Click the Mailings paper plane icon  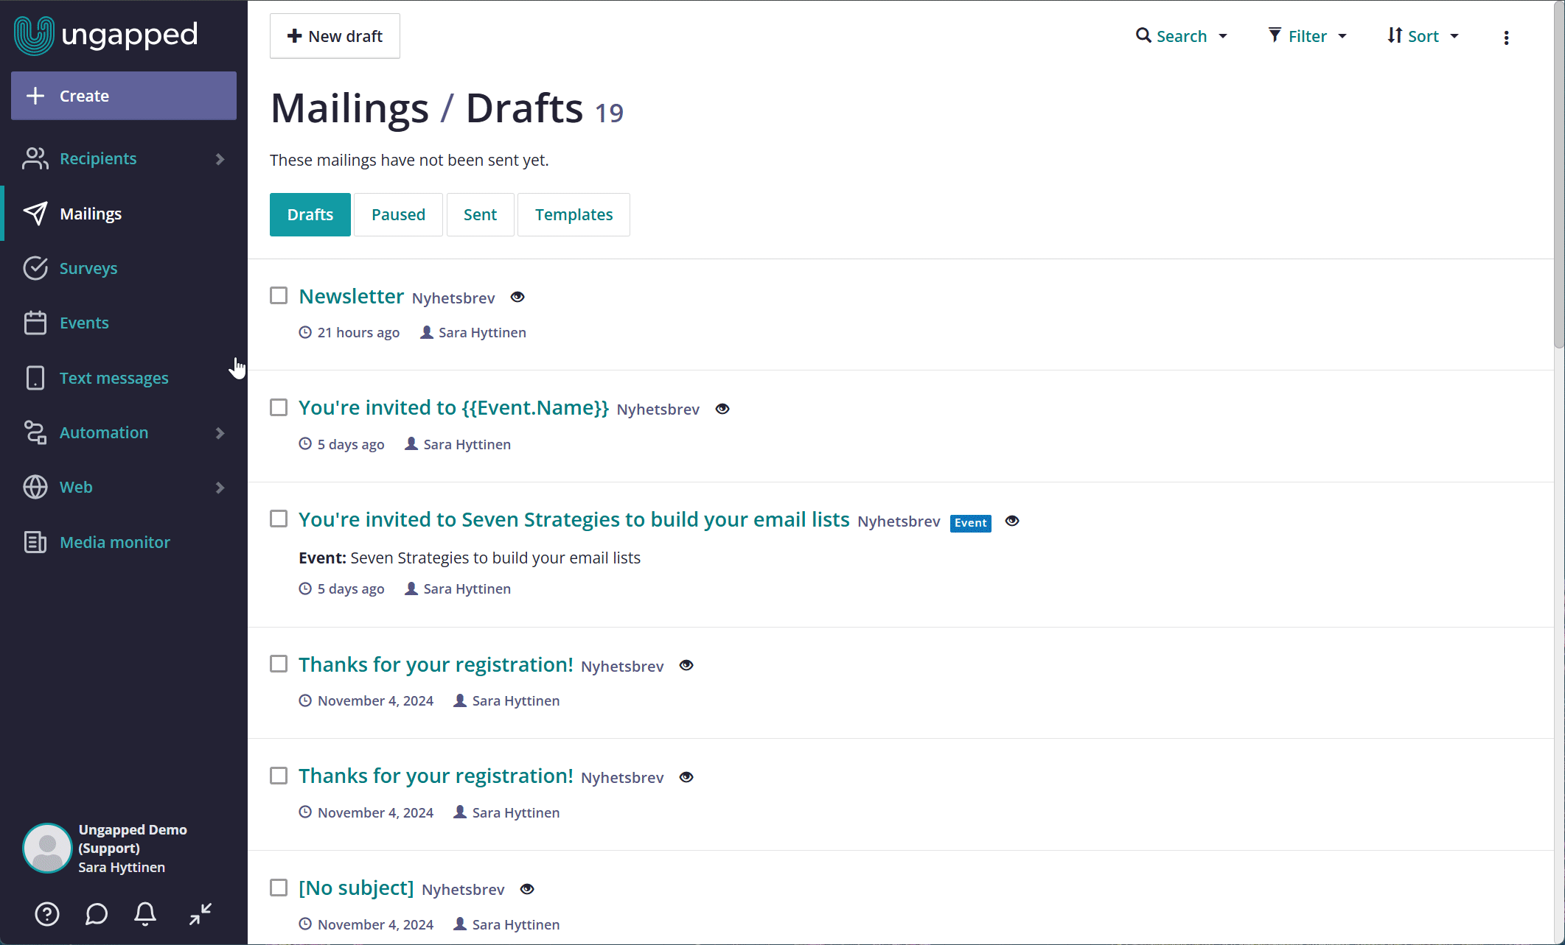tap(35, 214)
